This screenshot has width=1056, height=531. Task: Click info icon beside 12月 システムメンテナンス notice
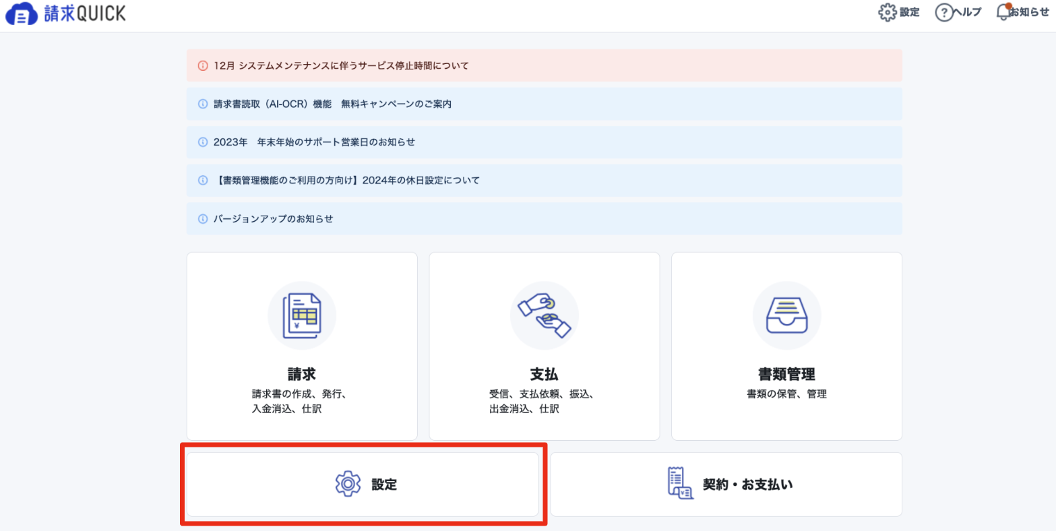pyautogui.click(x=203, y=66)
